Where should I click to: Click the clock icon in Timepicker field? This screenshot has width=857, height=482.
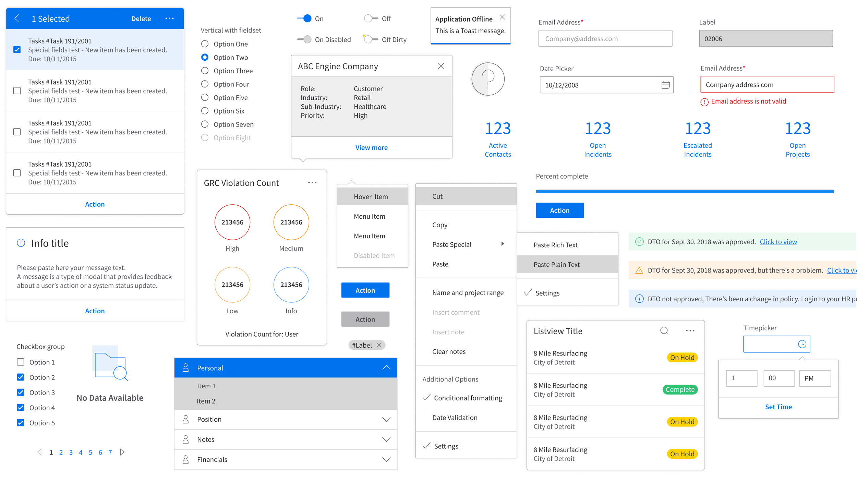(802, 344)
